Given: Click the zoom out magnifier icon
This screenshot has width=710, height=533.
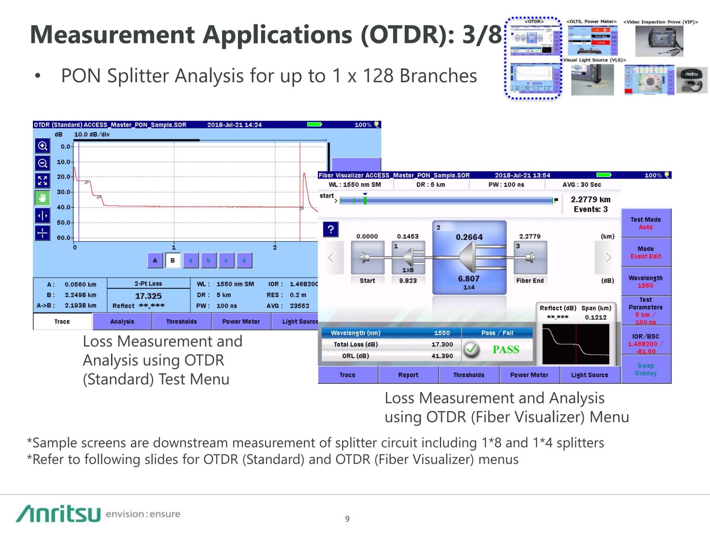Looking at the screenshot, I should pos(43,163).
